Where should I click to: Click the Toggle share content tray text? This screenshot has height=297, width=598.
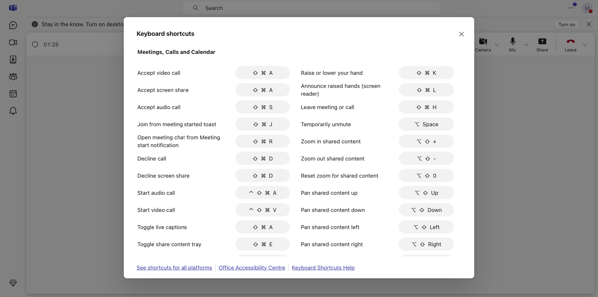pyautogui.click(x=169, y=244)
